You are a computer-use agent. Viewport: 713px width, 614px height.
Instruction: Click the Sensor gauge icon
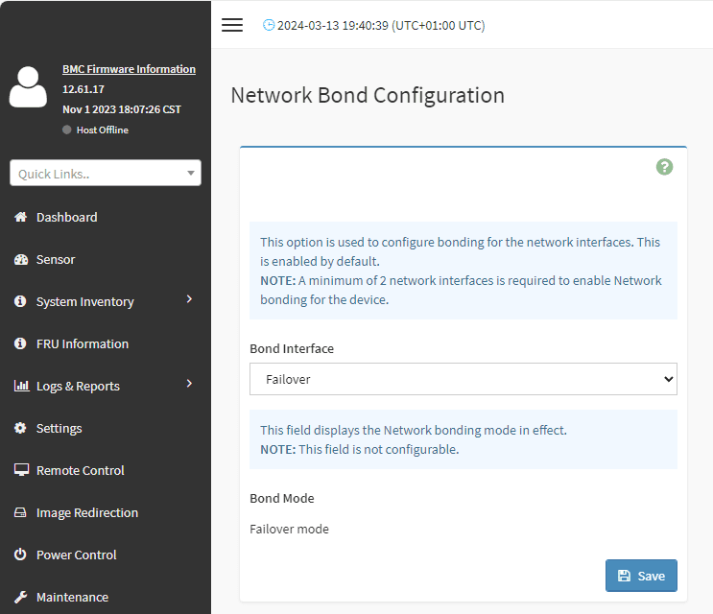click(x=21, y=259)
